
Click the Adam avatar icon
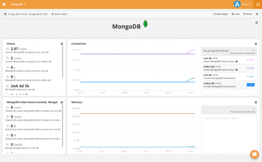pos(237,4)
